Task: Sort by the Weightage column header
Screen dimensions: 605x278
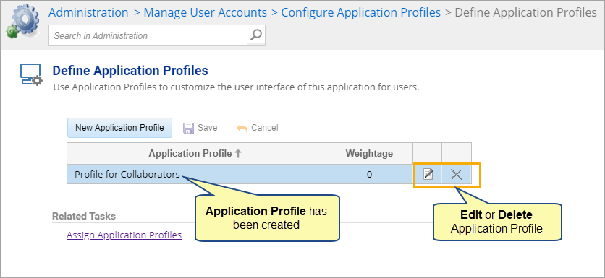Action: pos(369,154)
